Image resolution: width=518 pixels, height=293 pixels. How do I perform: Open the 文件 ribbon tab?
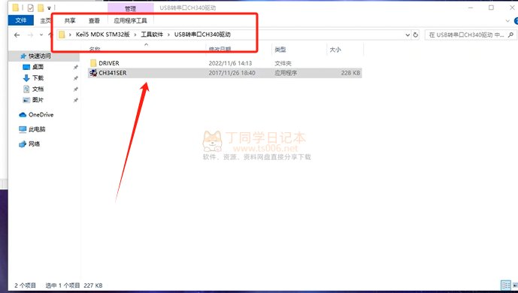tap(20, 20)
